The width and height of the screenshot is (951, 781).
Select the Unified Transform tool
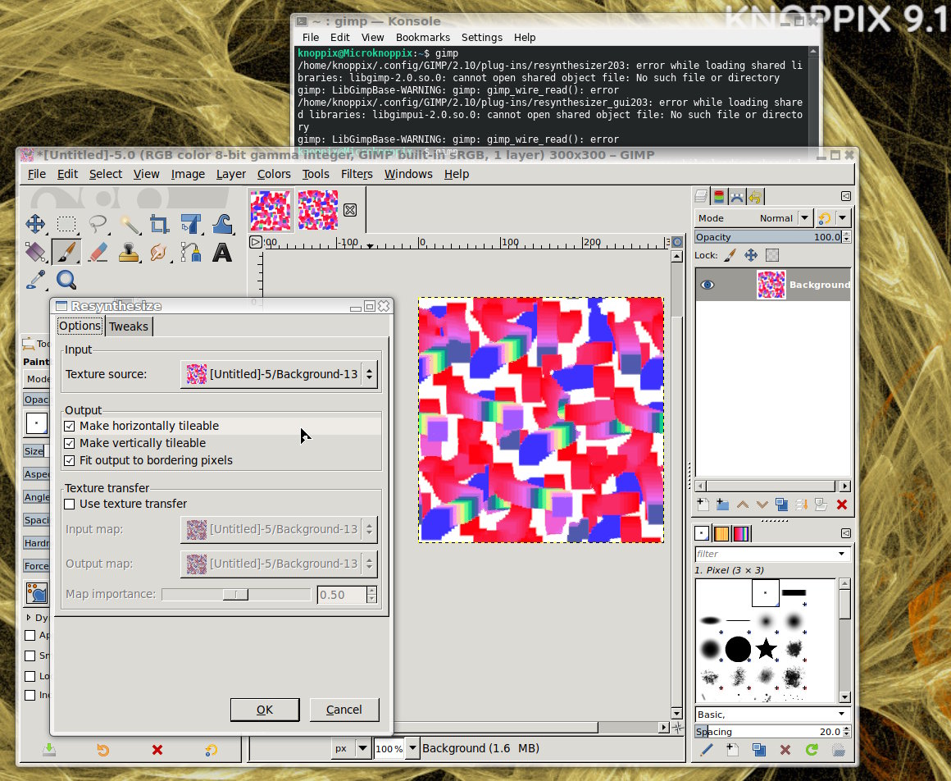tap(191, 224)
